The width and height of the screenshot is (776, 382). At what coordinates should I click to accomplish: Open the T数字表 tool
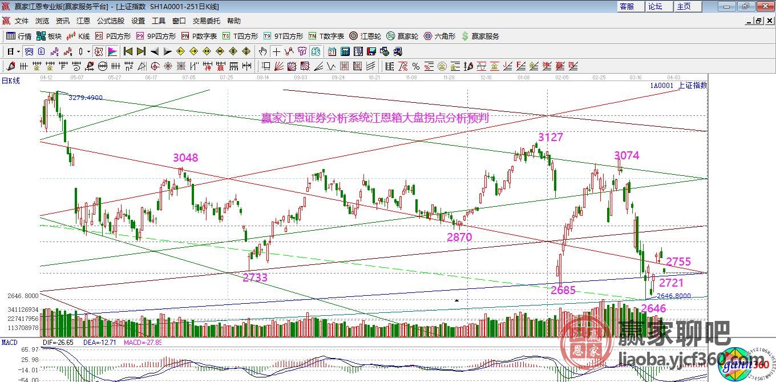click(326, 36)
